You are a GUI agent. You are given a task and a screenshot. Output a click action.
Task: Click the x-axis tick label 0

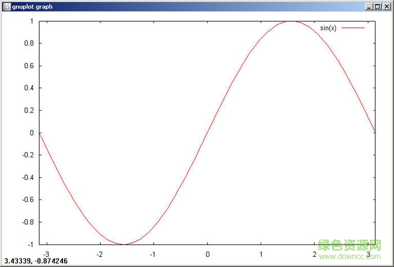point(208,254)
